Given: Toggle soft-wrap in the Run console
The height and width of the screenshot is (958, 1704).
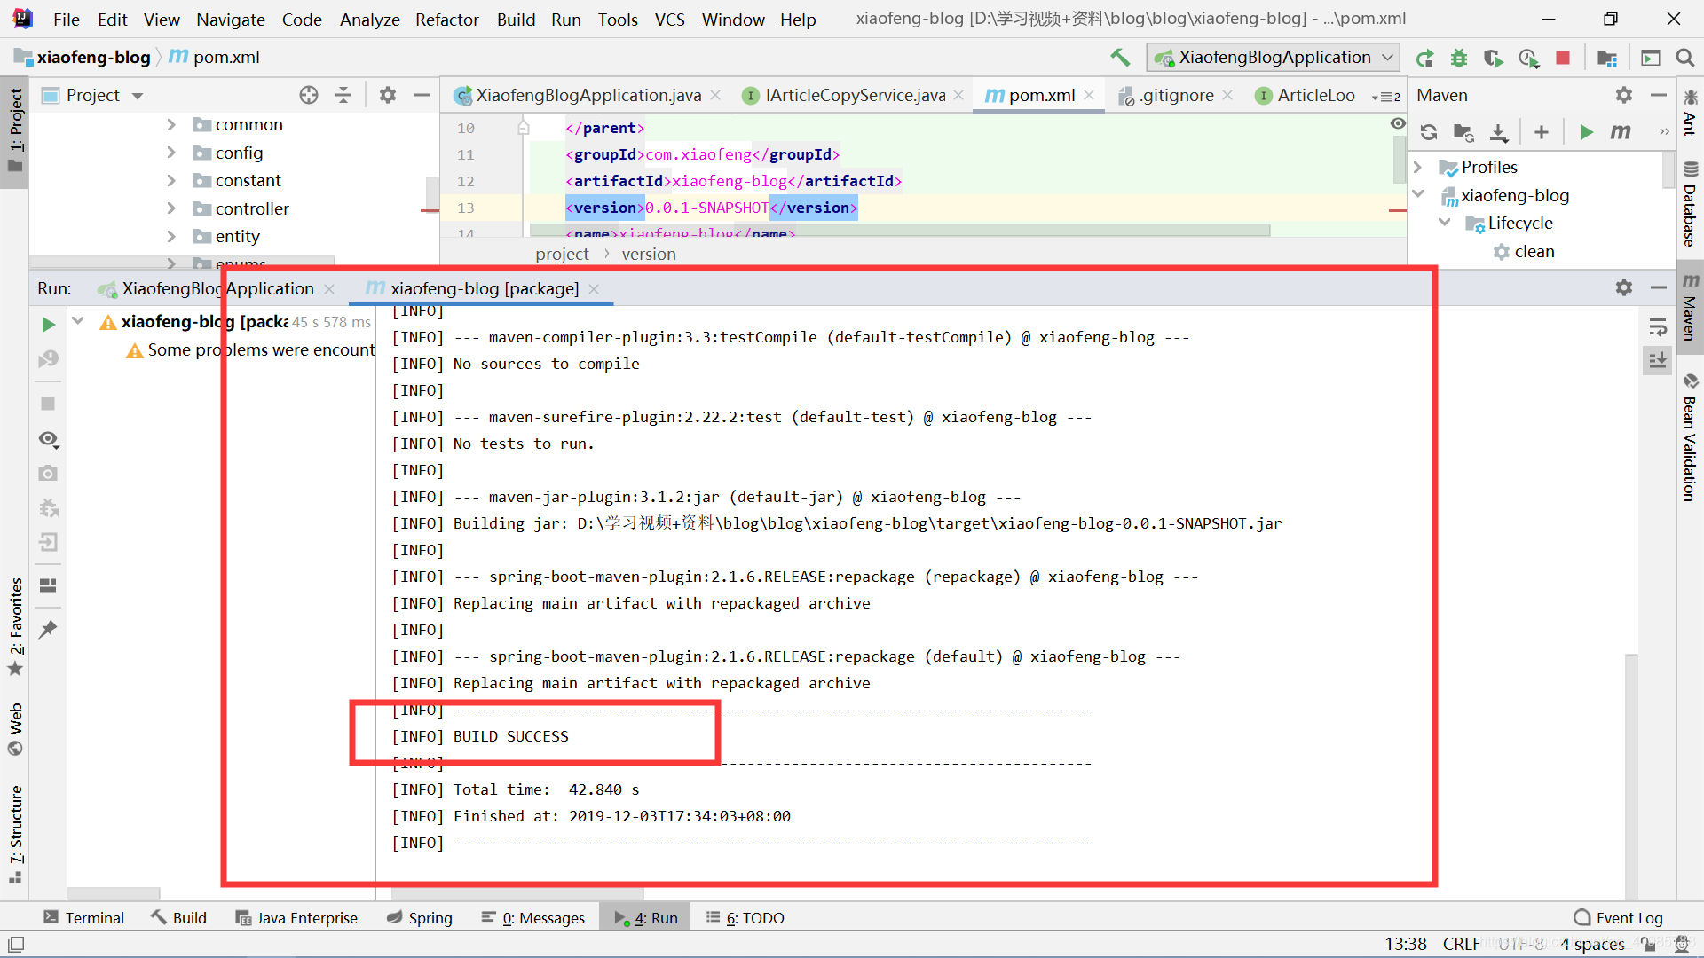Looking at the screenshot, I should (x=1658, y=327).
